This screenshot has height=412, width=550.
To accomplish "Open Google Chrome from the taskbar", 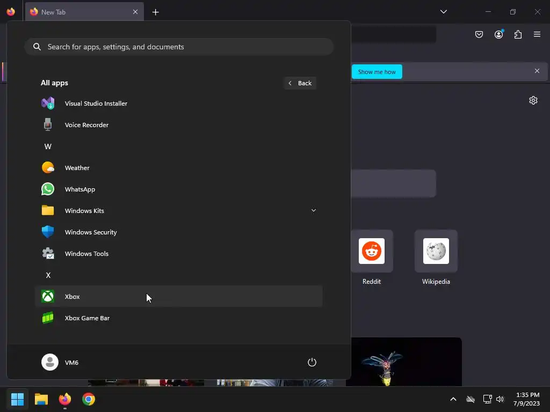I will pos(89,399).
